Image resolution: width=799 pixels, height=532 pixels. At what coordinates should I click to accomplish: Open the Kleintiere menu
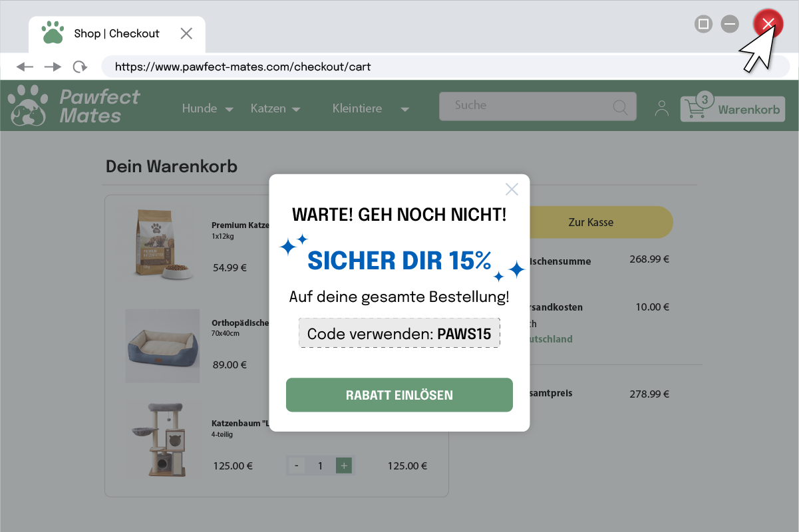coord(357,108)
